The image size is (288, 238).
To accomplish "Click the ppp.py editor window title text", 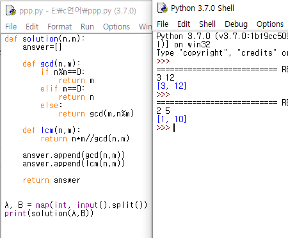I will [77, 11].
